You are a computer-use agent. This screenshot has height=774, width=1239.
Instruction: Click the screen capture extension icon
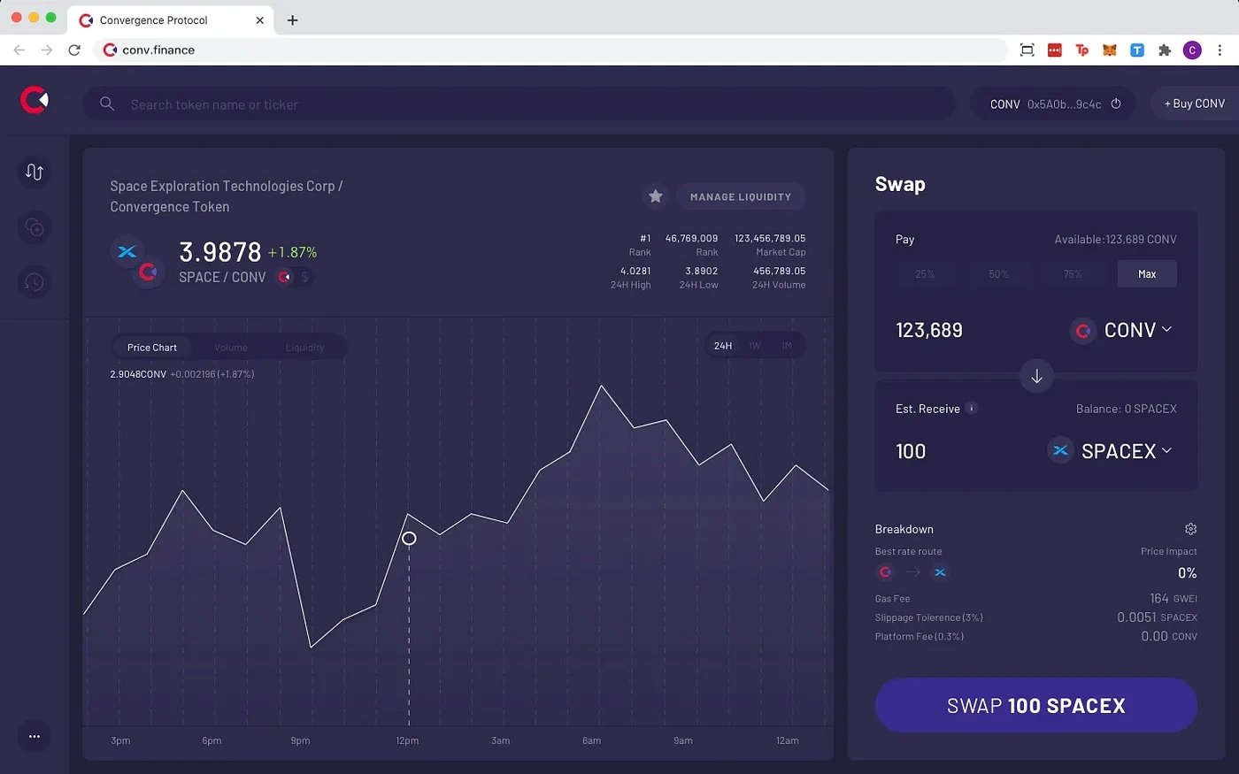click(x=1027, y=50)
